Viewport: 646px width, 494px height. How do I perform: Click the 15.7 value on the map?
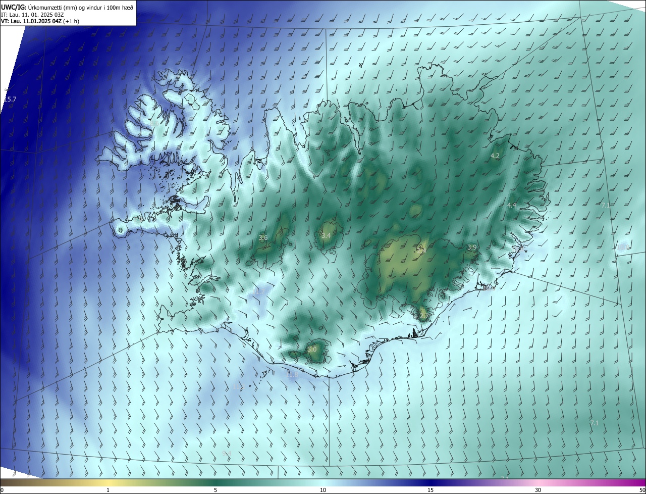(x=10, y=100)
